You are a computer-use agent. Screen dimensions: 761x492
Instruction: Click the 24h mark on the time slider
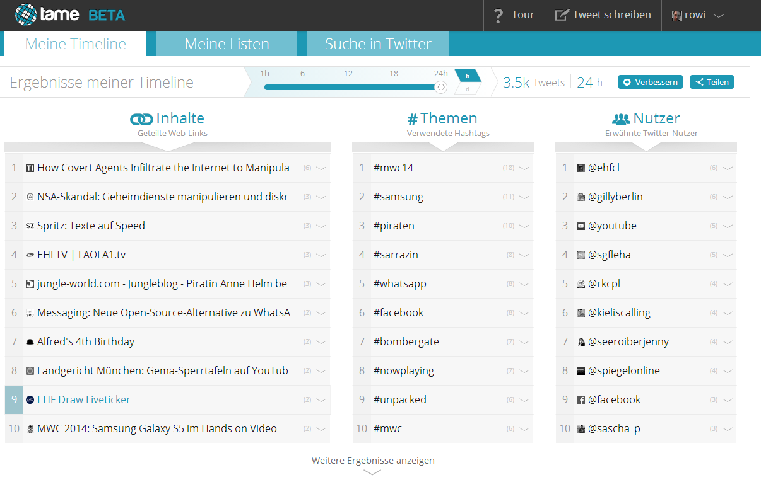440,74
